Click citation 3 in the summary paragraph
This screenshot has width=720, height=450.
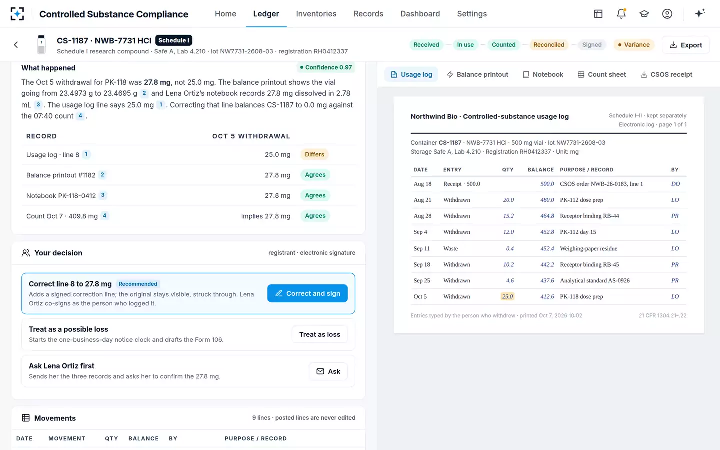[38, 105]
